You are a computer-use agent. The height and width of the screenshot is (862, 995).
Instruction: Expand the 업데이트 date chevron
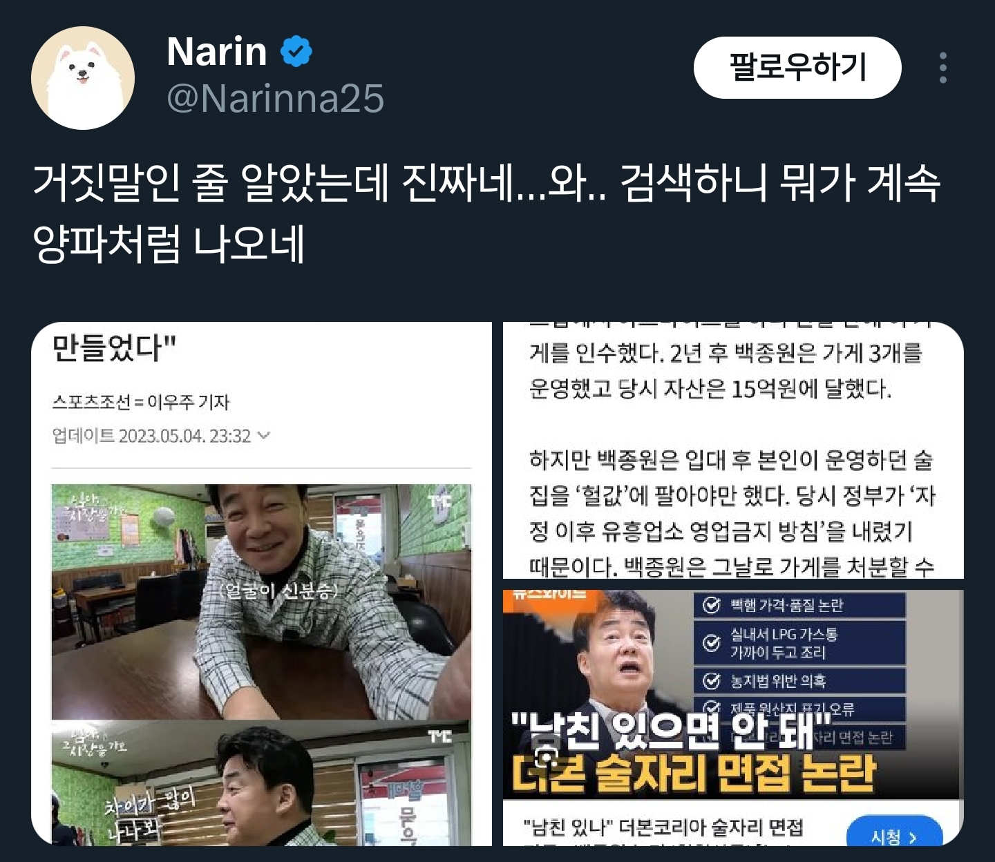point(264,435)
